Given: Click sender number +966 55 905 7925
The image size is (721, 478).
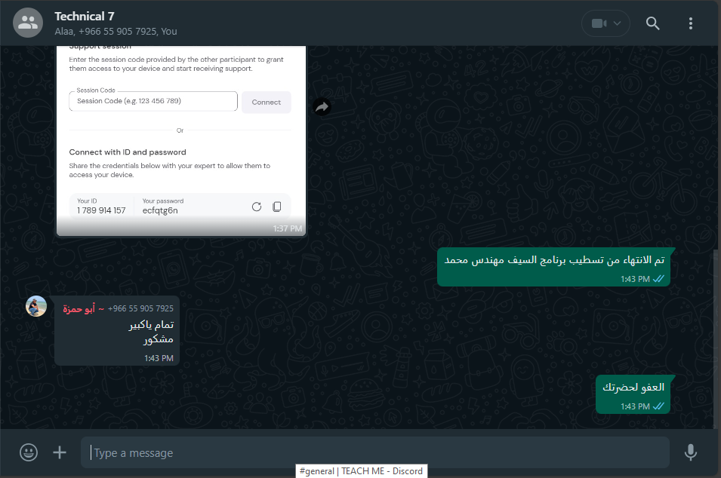Looking at the screenshot, I should click(x=140, y=308).
